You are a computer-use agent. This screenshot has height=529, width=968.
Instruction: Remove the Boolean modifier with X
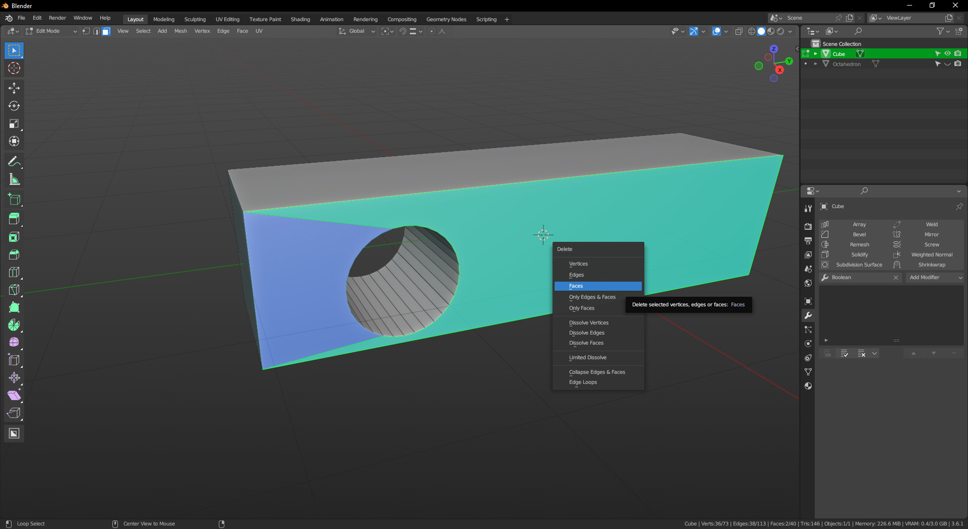896,278
